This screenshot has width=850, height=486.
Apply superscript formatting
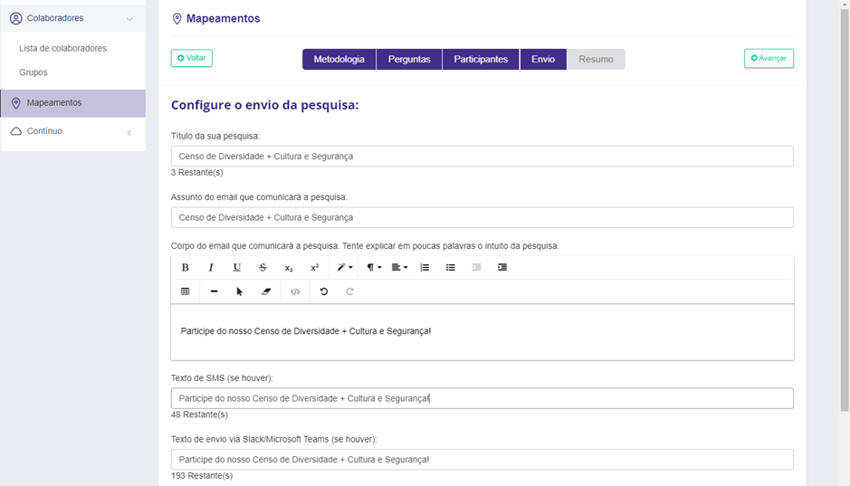pos(314,268)
